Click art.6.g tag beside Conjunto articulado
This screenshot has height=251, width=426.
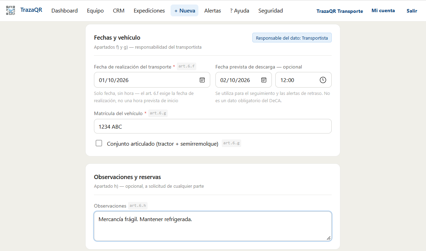pos(231,143)
